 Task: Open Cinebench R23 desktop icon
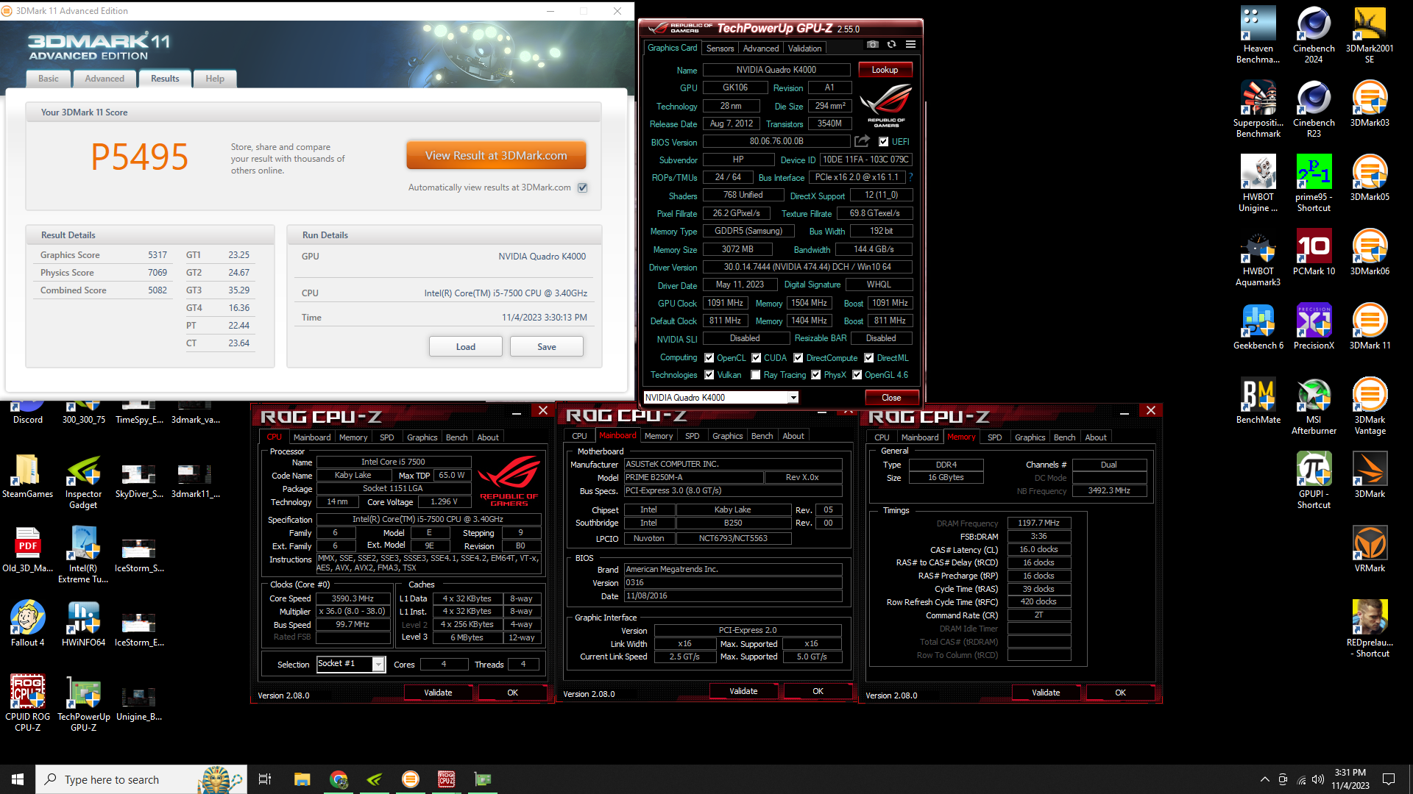pyautogui.click(x=1314, y=109)
